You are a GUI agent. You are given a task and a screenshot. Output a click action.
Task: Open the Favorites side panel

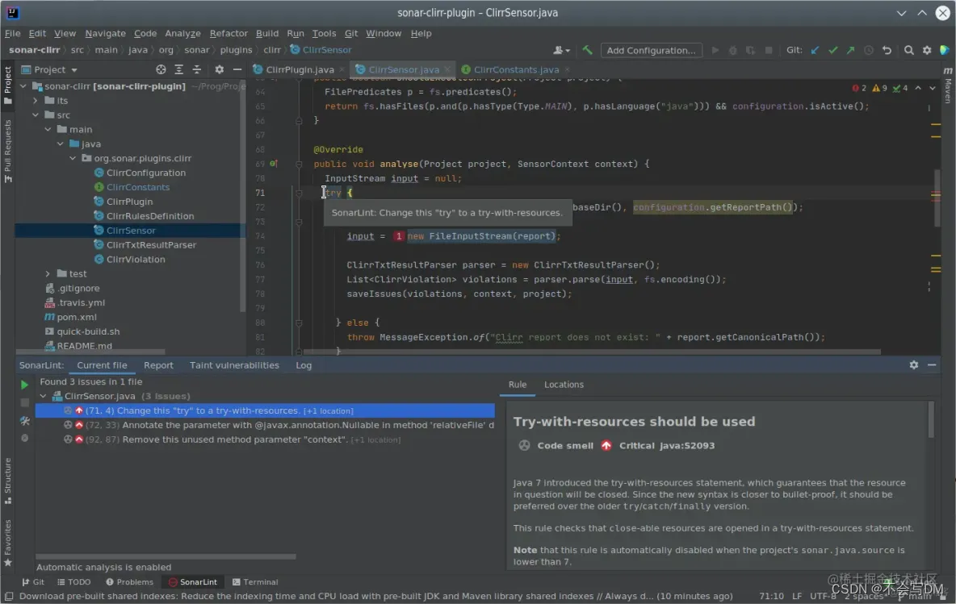(8, 543)
